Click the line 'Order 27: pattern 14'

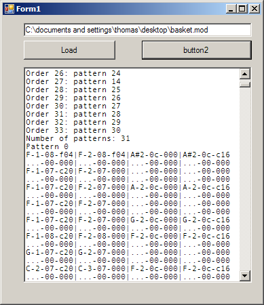73,81
